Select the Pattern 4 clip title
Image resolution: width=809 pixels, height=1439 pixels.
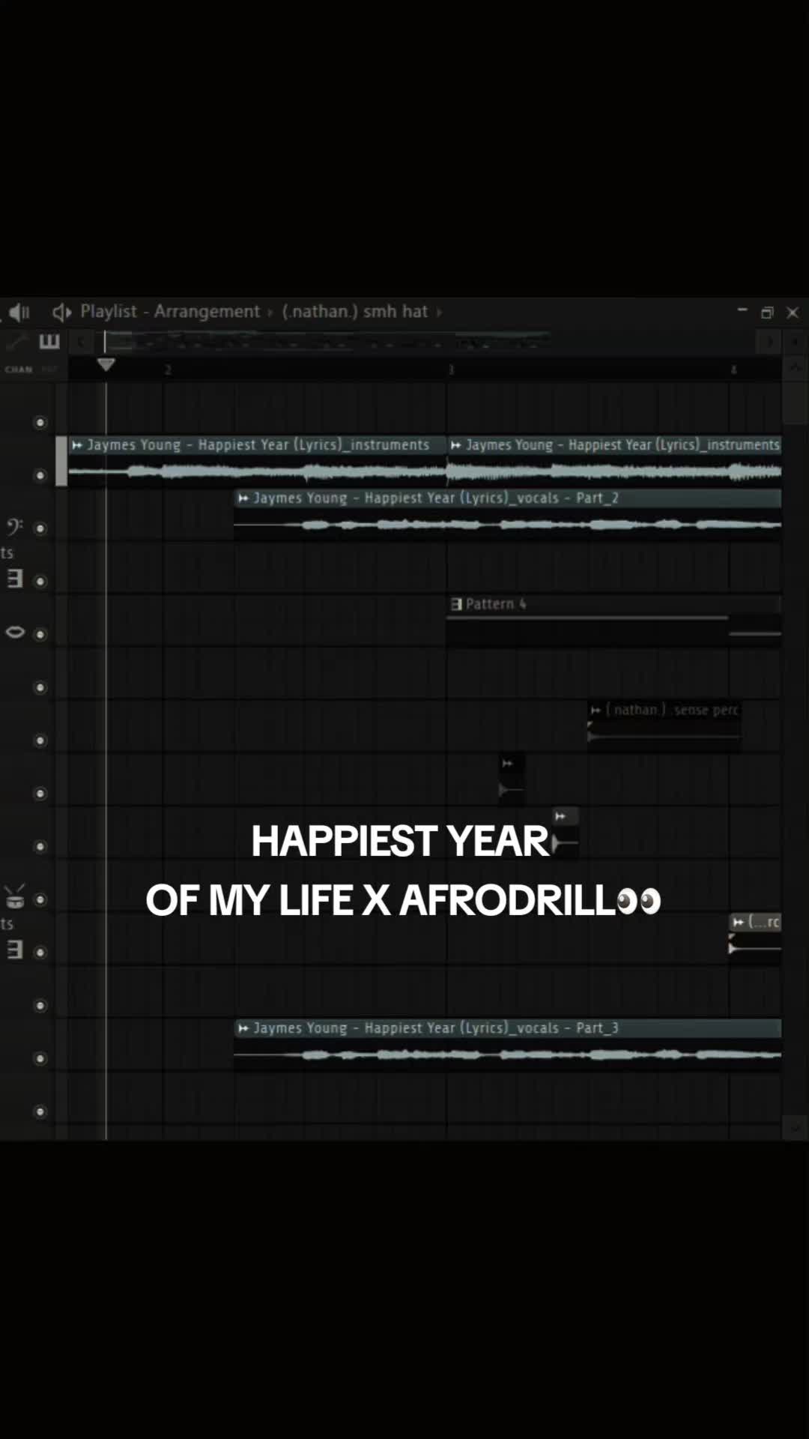[x=496, y=604]
